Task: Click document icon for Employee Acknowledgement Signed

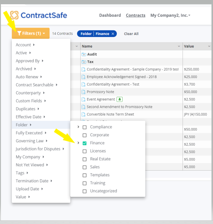Action: (x=83, y=77)
